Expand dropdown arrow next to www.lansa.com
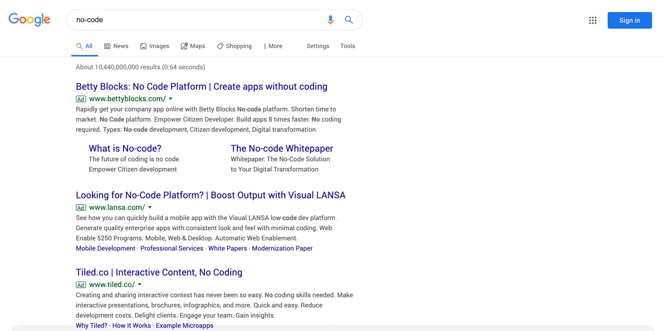Viewport: 665px width, 331px height. [150, 208]
